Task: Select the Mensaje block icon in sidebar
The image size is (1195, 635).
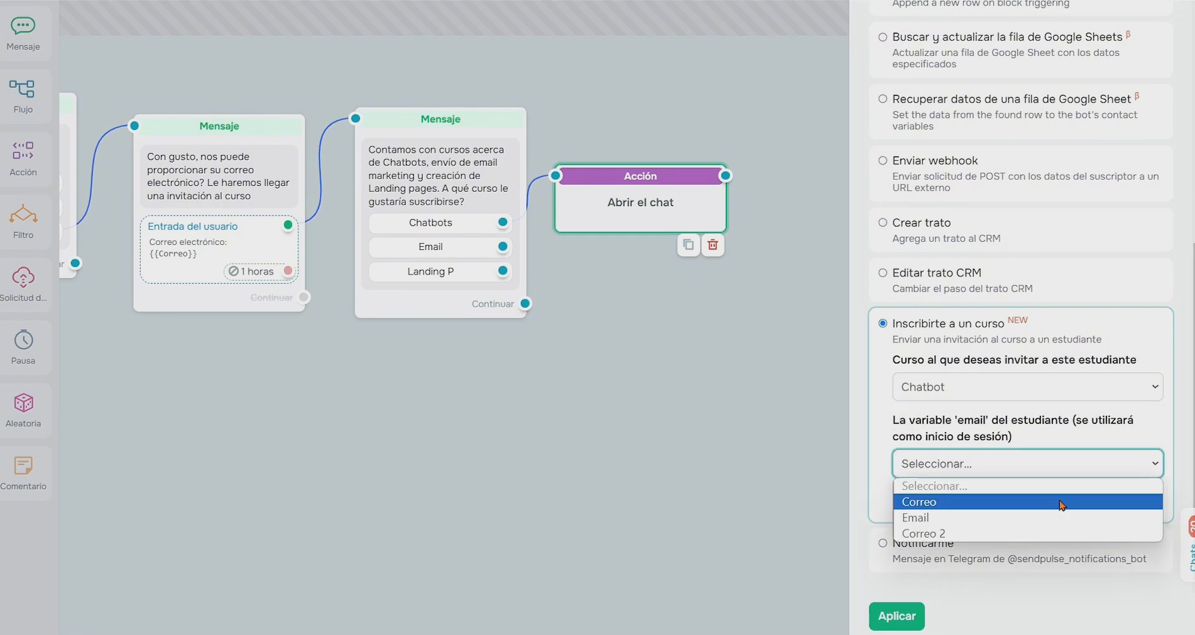Action: pyautogui.click(x=23, y=26)
